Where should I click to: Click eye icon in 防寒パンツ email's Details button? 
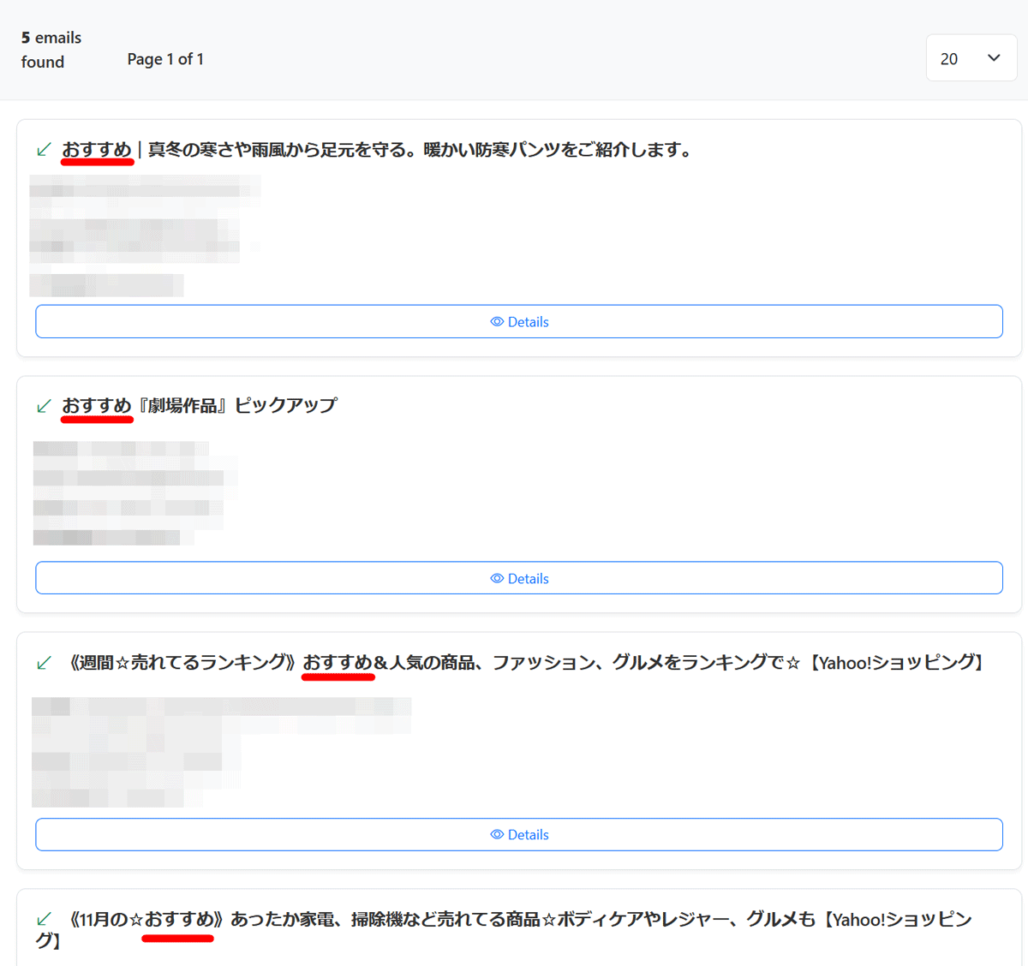coord(496,322)
